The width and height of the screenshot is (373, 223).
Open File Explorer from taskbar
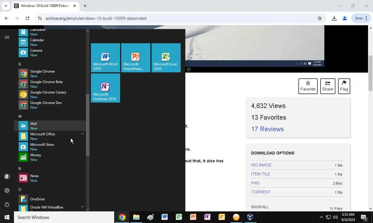click(136, 217)
